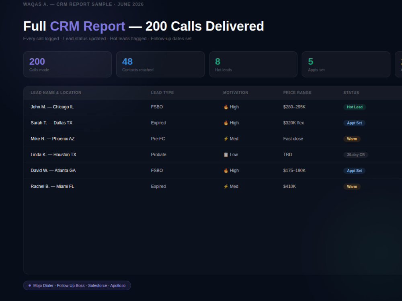Click the lightning icon in Rachel B. row
The height and width of the screenshot is (301, 402).
(x=226, y=186)
